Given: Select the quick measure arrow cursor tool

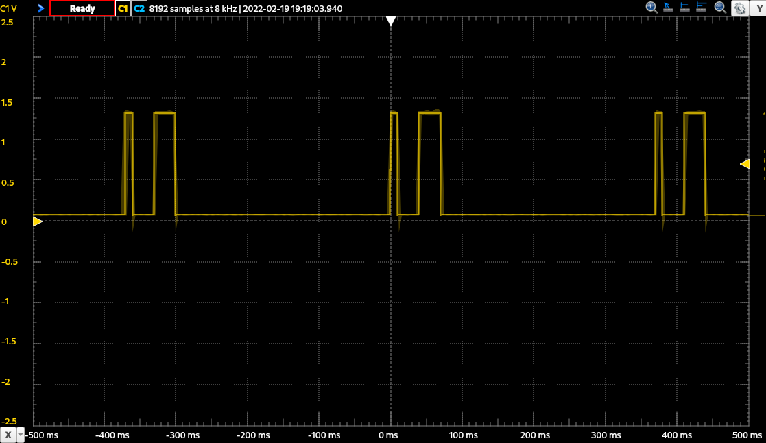Looking at the screenshot, I should click(x=668, y=8).
